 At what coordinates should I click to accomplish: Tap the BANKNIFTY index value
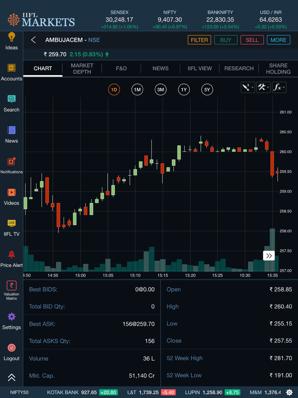(220, 20)
